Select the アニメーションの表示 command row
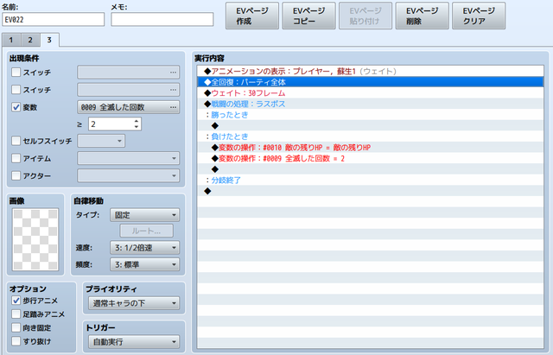This screenshot has height=355, width=553. click(x=371, y=71)
